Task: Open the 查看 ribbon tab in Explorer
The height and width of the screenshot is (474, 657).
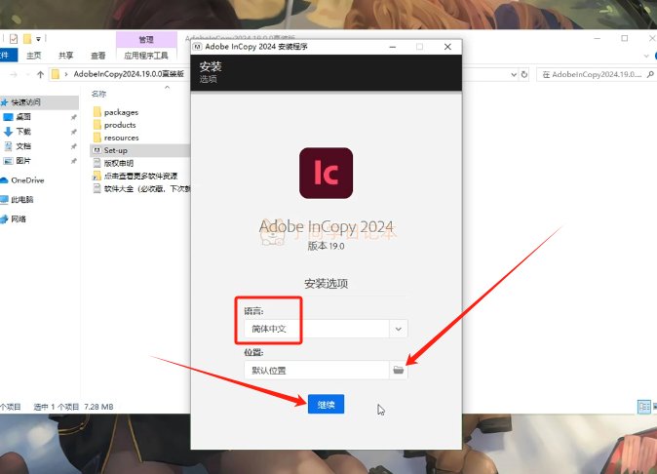Action: click(x=98, y=56)
